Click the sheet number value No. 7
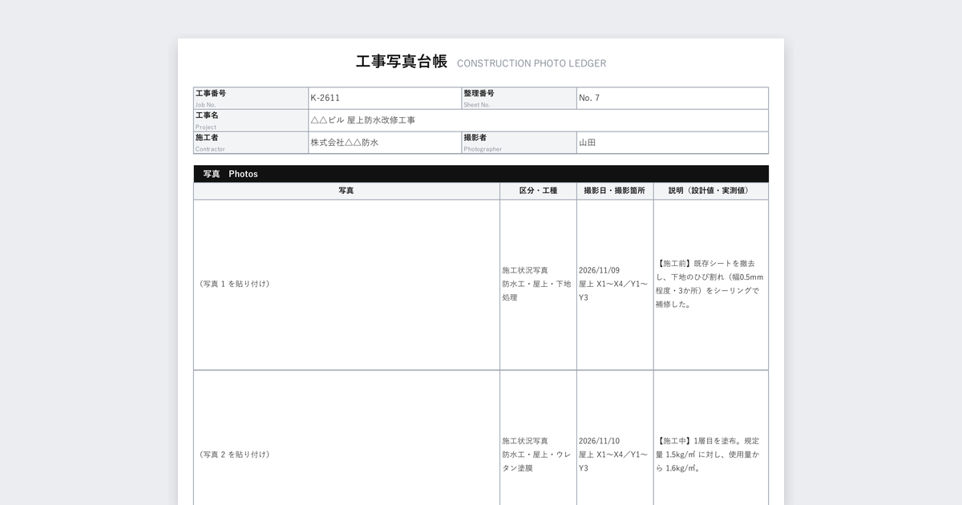Viewport: 962px width, 505px height. pos(589,98)
